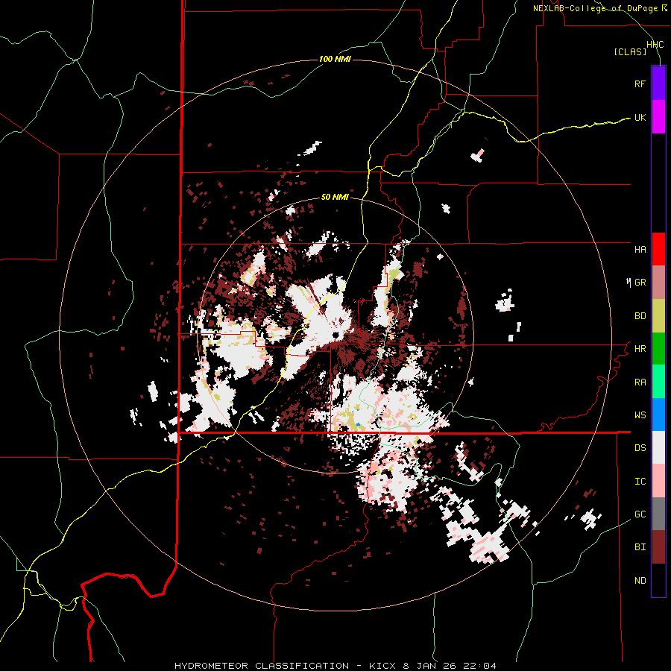Click the DS white legend swatch
The image size is (671, 671).
[658, 447]
